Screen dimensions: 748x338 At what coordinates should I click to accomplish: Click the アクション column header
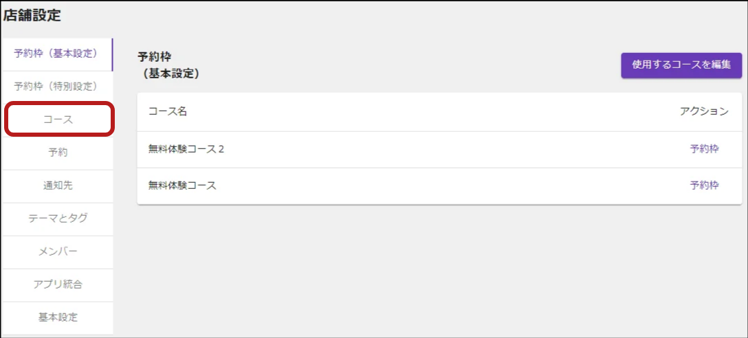(704, 112)
